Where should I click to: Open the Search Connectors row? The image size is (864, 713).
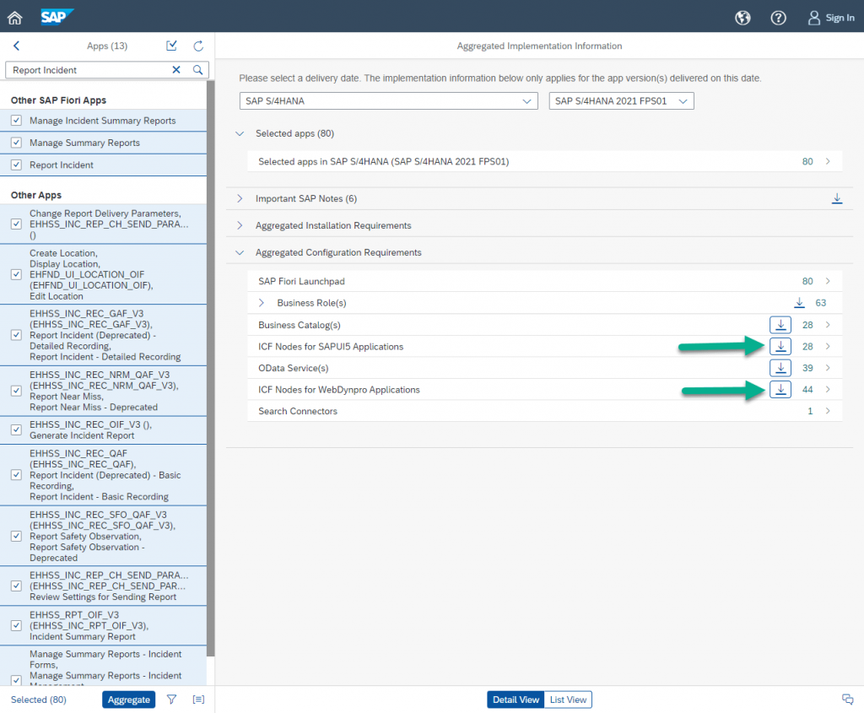pyautogui.click(x=545, y=410)
